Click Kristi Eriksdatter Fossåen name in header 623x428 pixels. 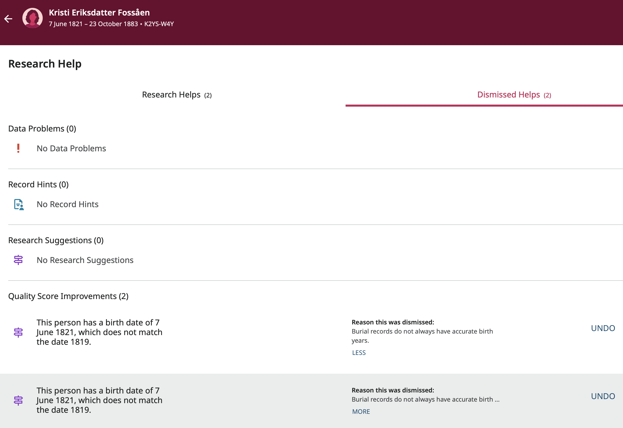(x=99, y=12)
